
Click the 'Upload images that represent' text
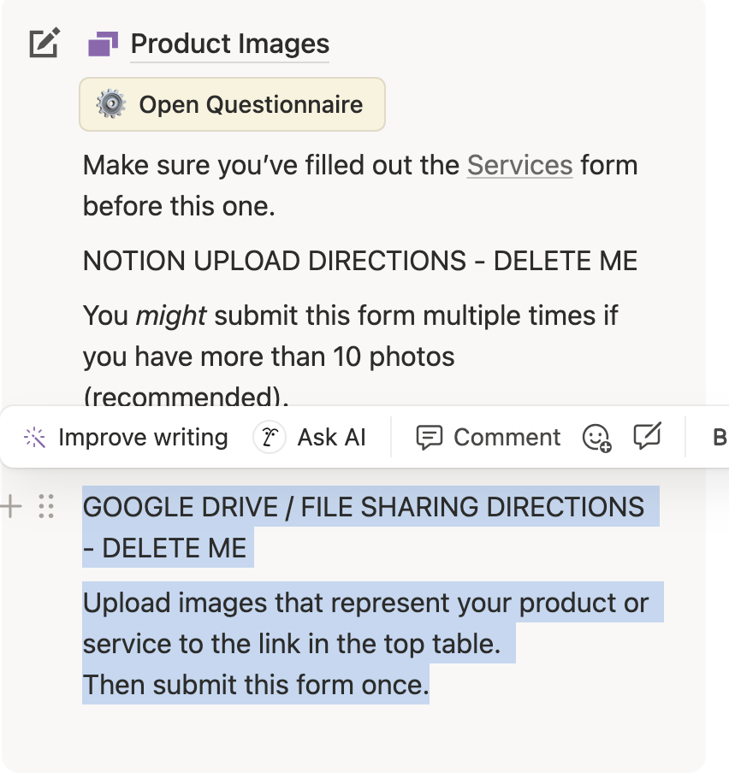(365, 603)
